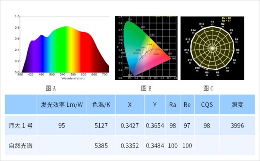
Task: Click the 发光效率 Lm/W column header
Action: pyautogui.click(x=62, y=105)
